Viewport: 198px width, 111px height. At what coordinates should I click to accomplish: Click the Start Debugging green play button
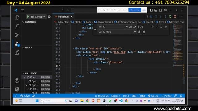point(28,17)
